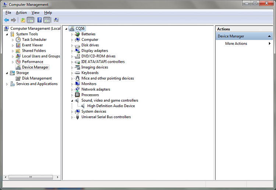The width and height of the screenshot is (276, 190).
Task: Click the Disk drives category icon
Action: [x=77, y=45]
